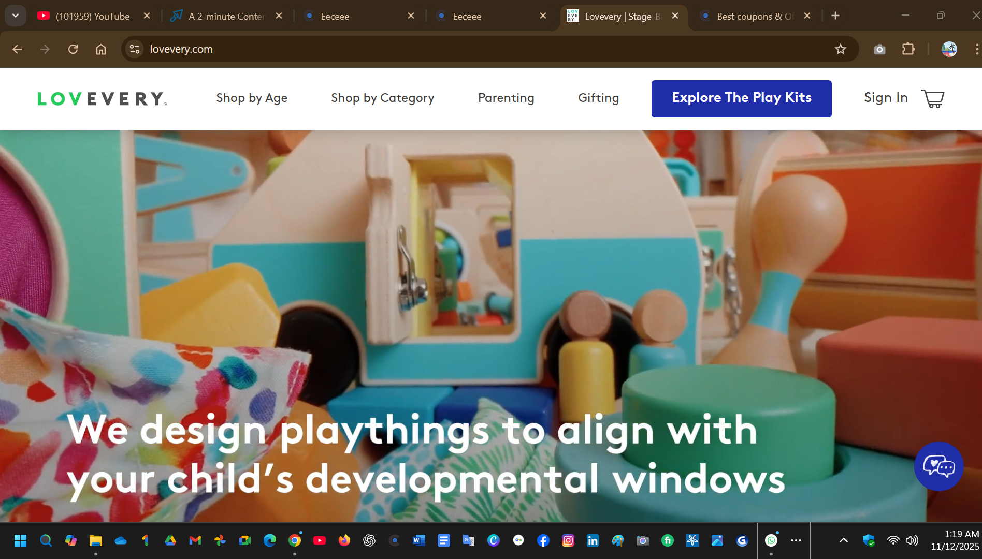Reload the Lovevery page
Screen dimensions: 982x559
73,49
